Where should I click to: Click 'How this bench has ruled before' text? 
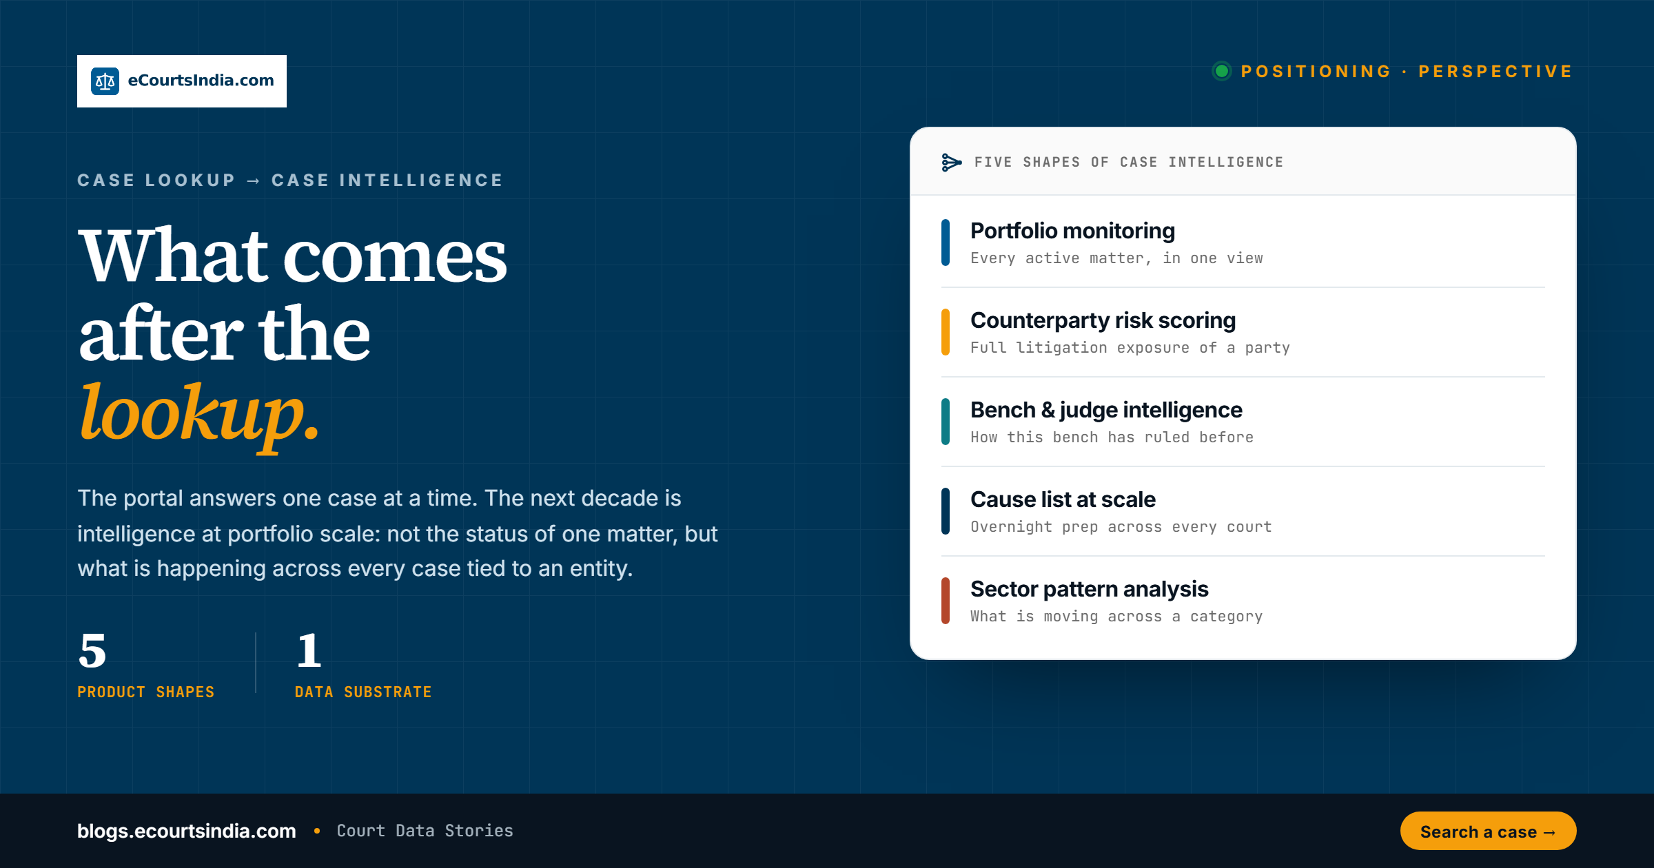click(1112, 437)
